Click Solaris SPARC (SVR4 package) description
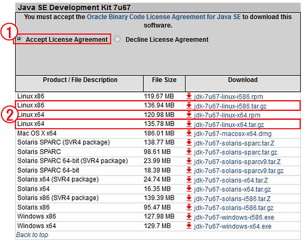The image size is (305, 245). coord(64,143)
